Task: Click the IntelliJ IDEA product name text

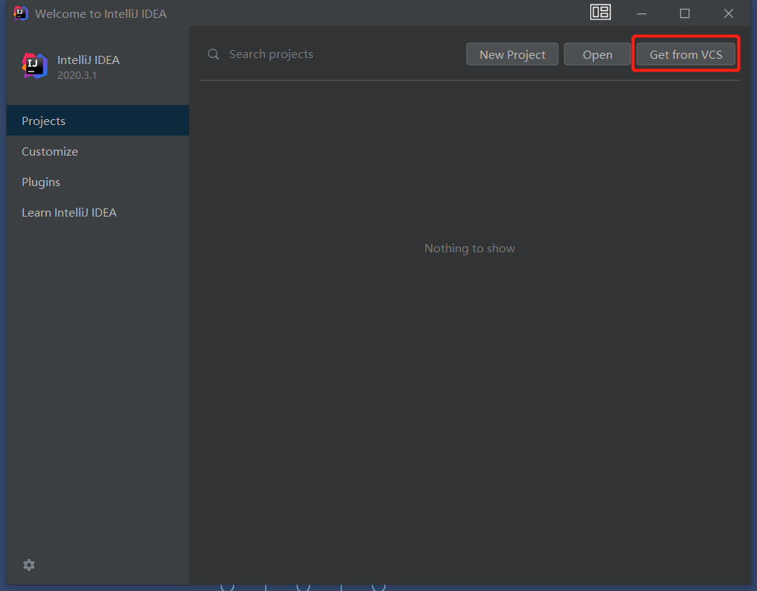Action: 89,60
